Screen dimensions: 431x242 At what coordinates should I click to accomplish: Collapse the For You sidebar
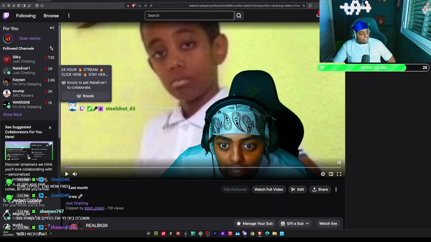click(x=52, y=28)
